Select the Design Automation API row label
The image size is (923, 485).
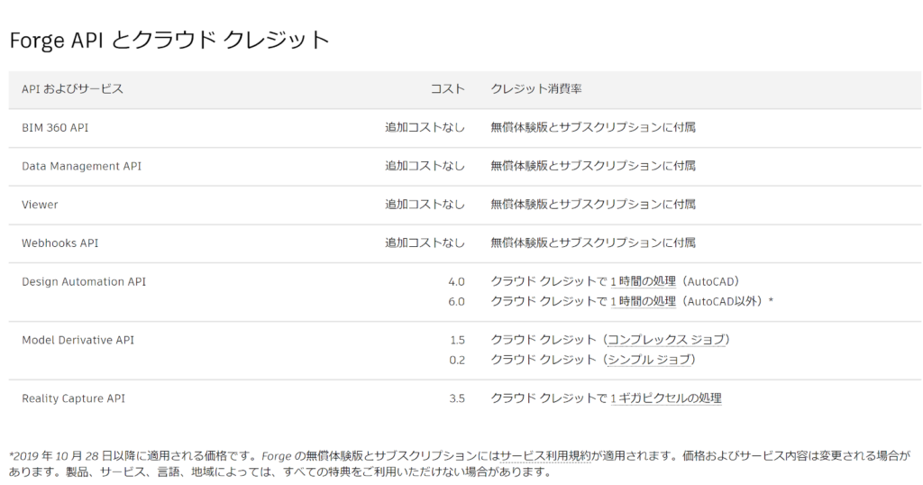pos(84,281)
